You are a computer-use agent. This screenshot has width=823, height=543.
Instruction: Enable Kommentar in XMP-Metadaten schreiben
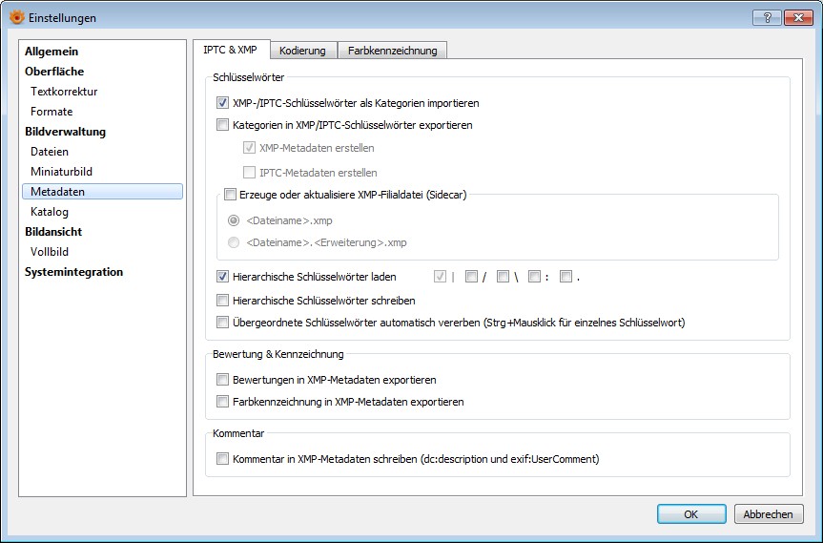pos(222,459)
